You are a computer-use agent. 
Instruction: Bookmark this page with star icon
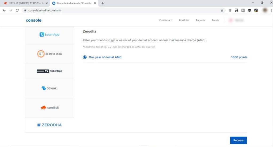pyautogui.click(x=222, y=10)
